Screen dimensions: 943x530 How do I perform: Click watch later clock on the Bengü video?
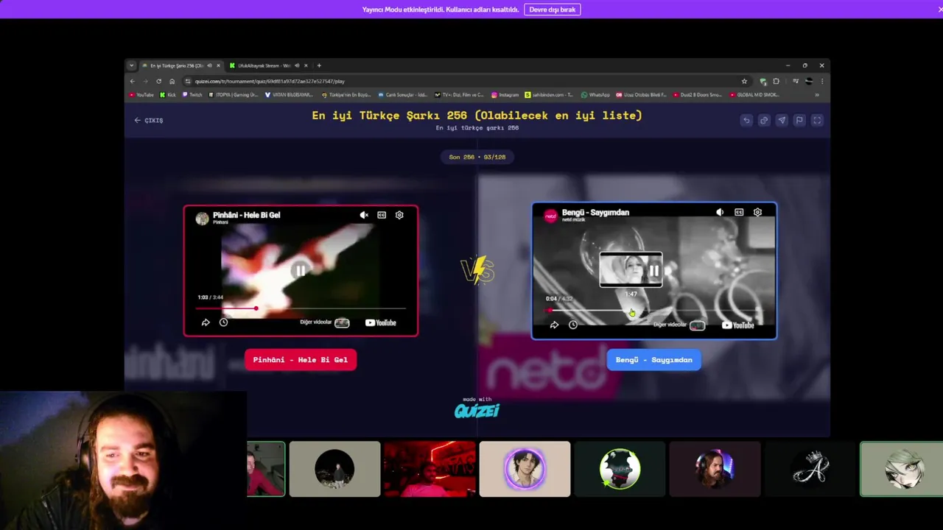pos(572,325)
